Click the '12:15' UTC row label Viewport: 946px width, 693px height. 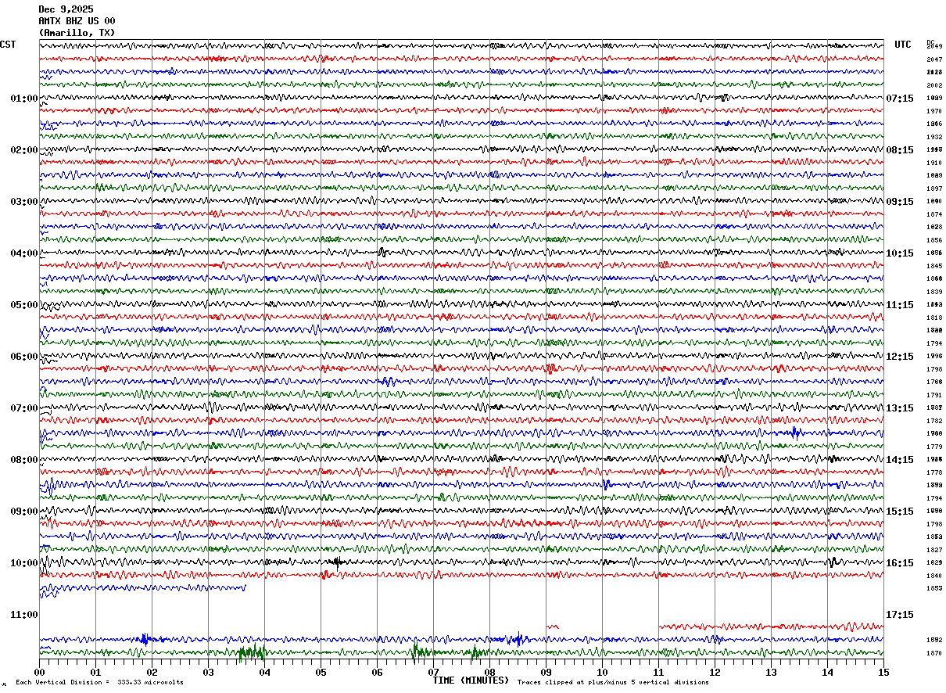click(x=900, y=357)
